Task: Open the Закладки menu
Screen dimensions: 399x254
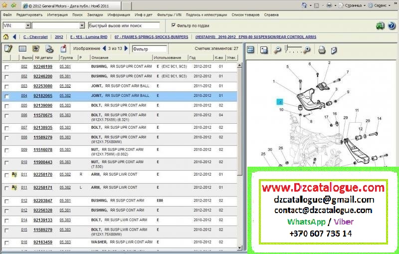Action: pos(95,15)
